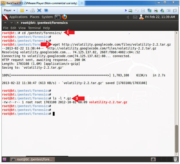This screenshot has height=164, width=180.
Task: Switch VMware to Unity mode
Action: (x=46, y=11)
